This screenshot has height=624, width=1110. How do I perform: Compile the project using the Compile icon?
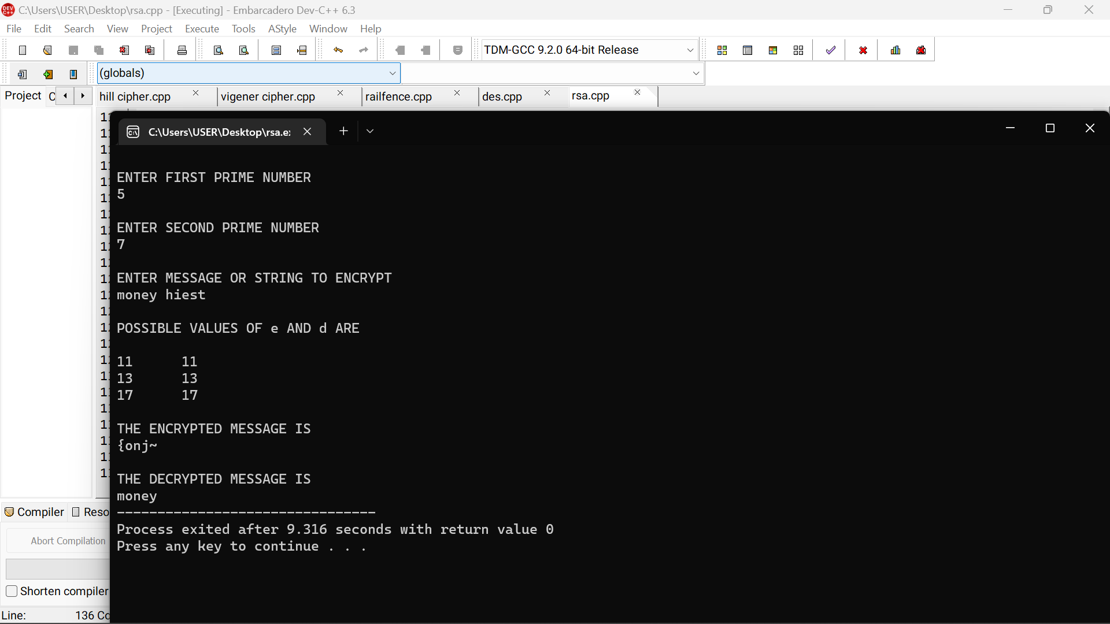[722, 50]
